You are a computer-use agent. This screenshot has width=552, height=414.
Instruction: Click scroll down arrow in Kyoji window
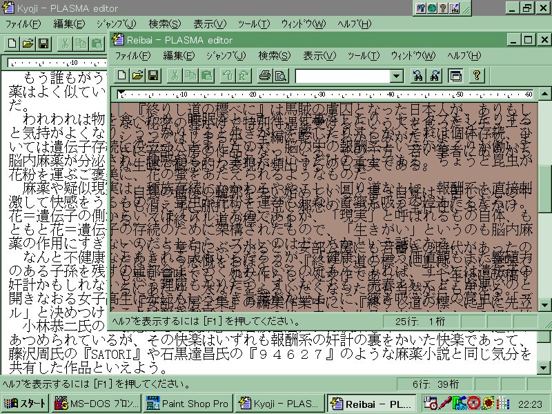543,368
